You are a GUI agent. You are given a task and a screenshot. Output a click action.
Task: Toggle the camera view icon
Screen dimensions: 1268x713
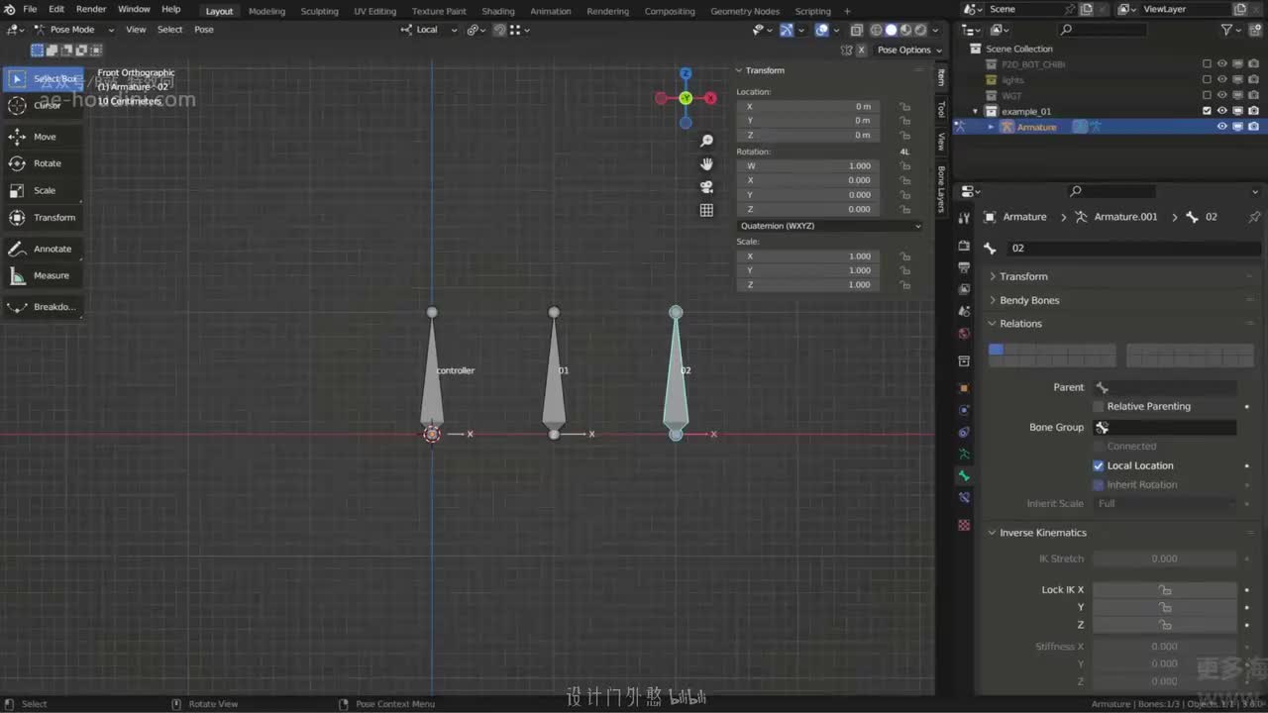(x=706, y=186)
